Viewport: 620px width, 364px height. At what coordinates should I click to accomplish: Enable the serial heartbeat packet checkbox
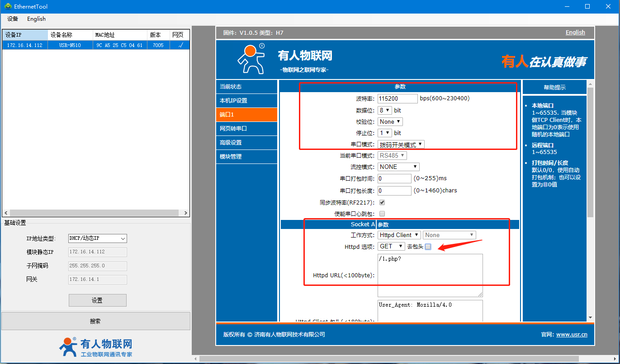(x=382, y=214)
